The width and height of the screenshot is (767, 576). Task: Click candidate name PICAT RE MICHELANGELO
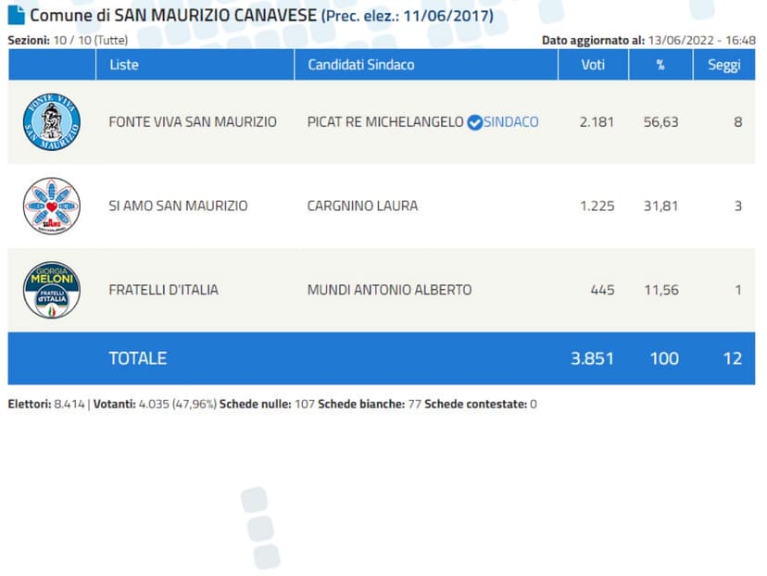384,122
